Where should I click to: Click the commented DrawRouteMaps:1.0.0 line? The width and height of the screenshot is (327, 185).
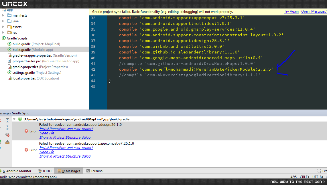(187, 63)
